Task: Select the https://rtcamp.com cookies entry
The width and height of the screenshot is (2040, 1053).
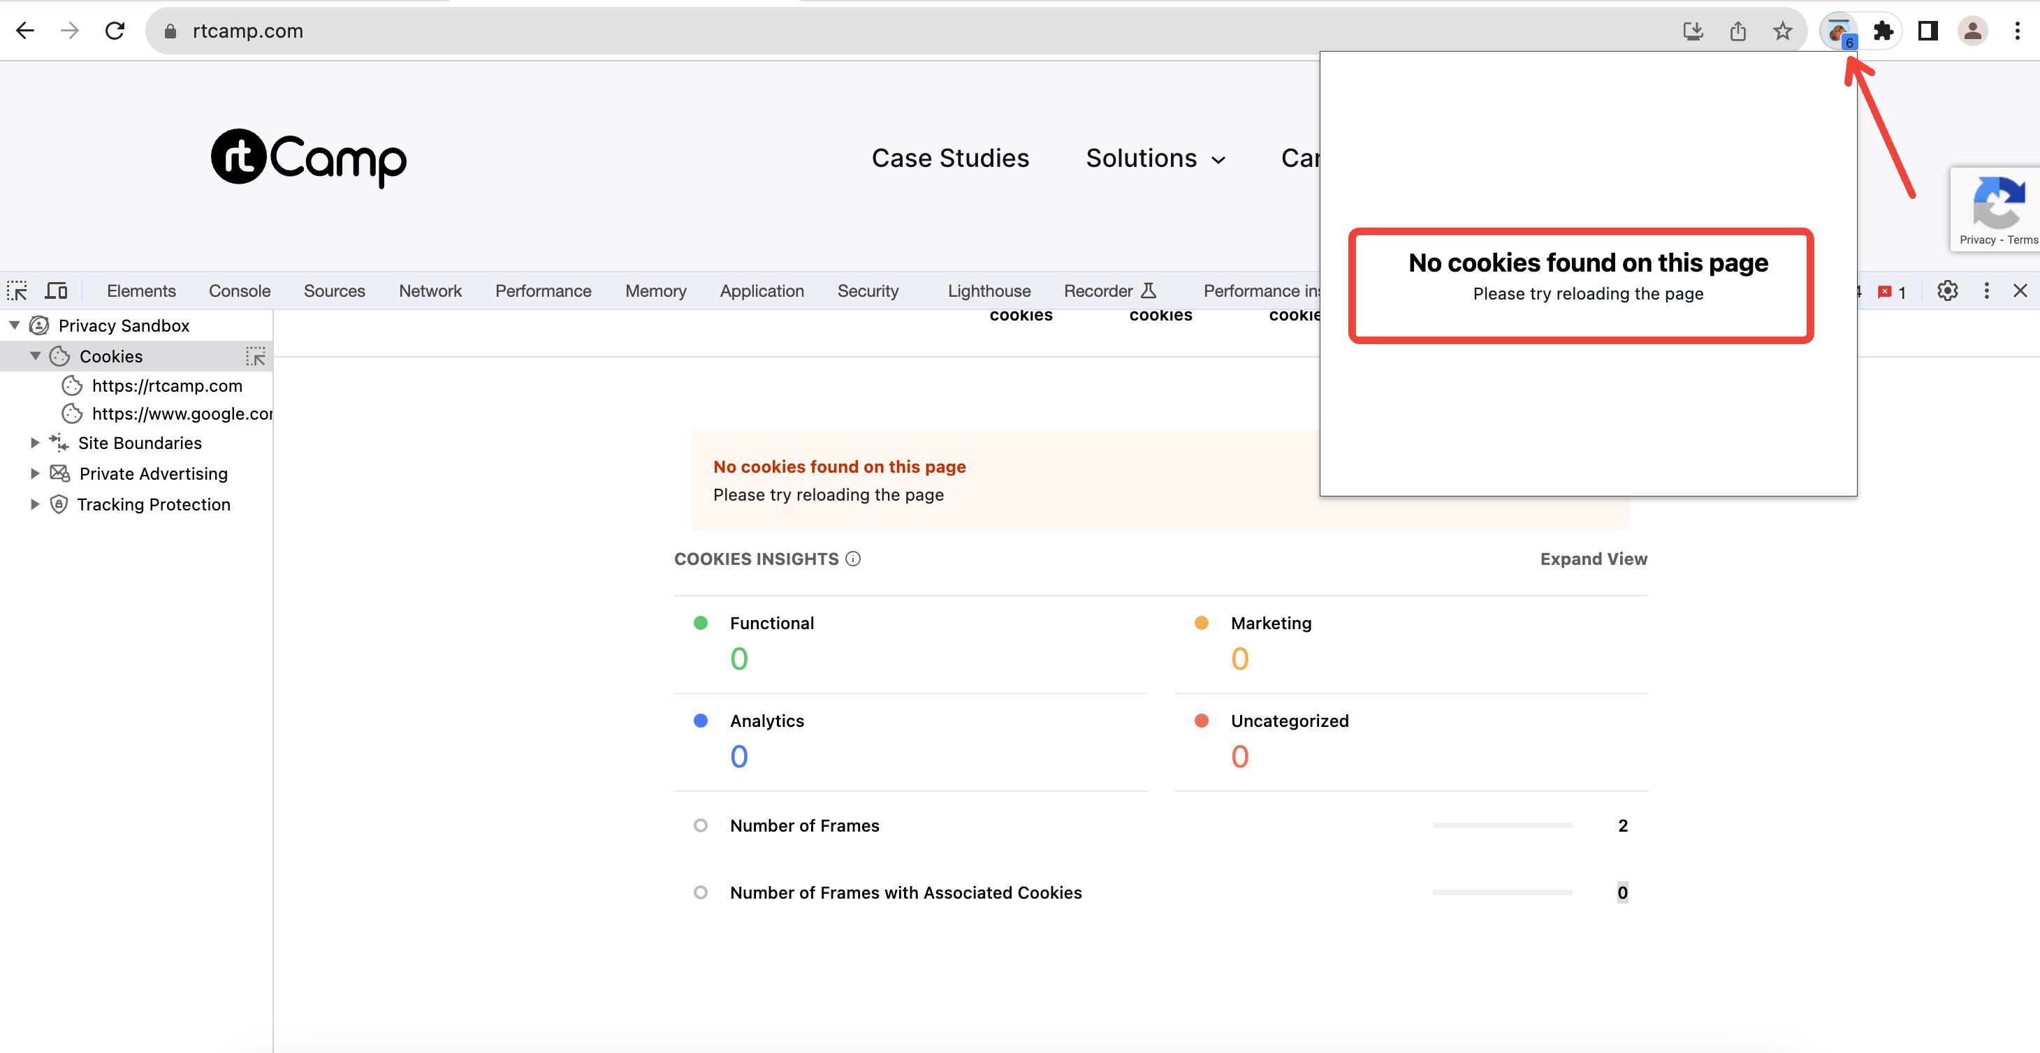Action: [166, 385]
